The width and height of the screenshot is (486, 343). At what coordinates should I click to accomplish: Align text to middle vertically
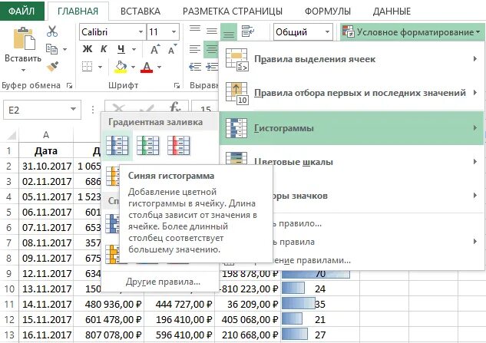point(212,31)
